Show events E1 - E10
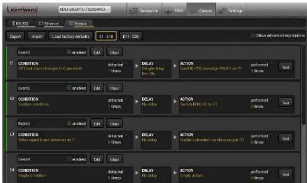 click(106, 36)
